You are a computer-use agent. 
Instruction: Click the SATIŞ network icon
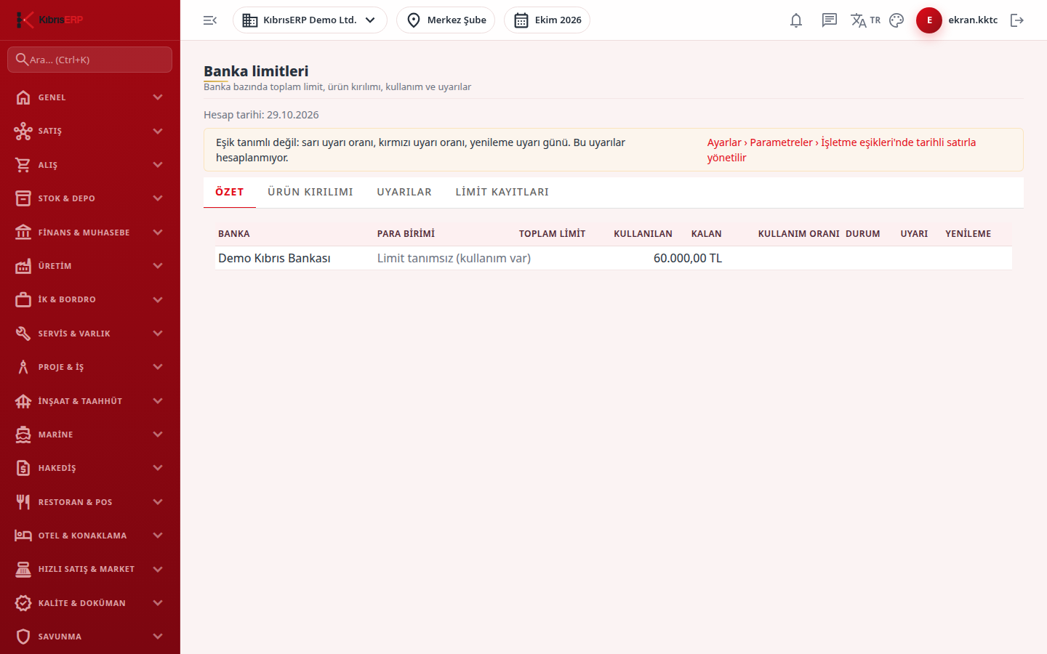23,131
